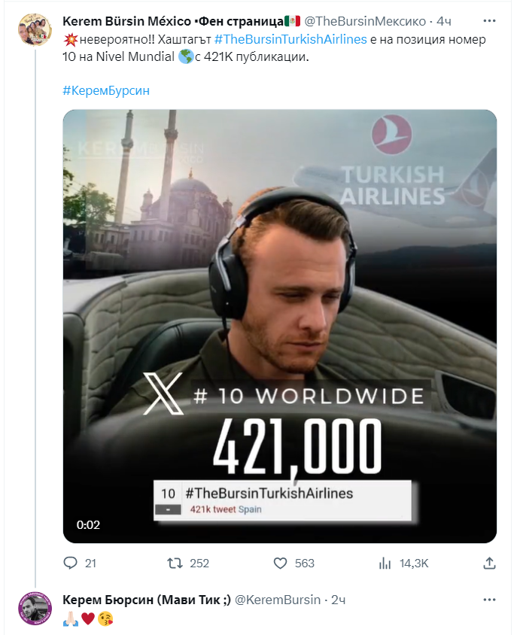Click the reply speech bubble icon
The height and width of the screenshot is (635, 520).
click(70, 563)
